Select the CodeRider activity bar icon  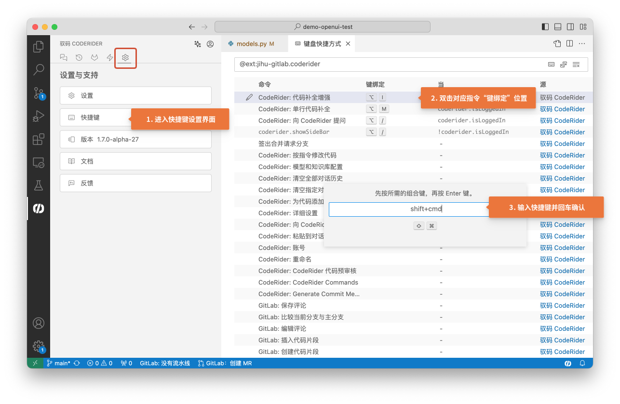tap(38, 209)
